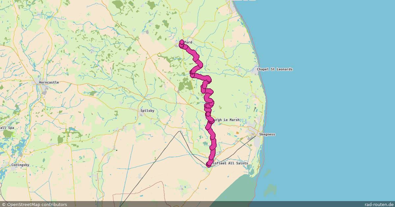Select the Spilsby town label
Viewport: 395px width, 207px height.
click(x=147, y=111)
